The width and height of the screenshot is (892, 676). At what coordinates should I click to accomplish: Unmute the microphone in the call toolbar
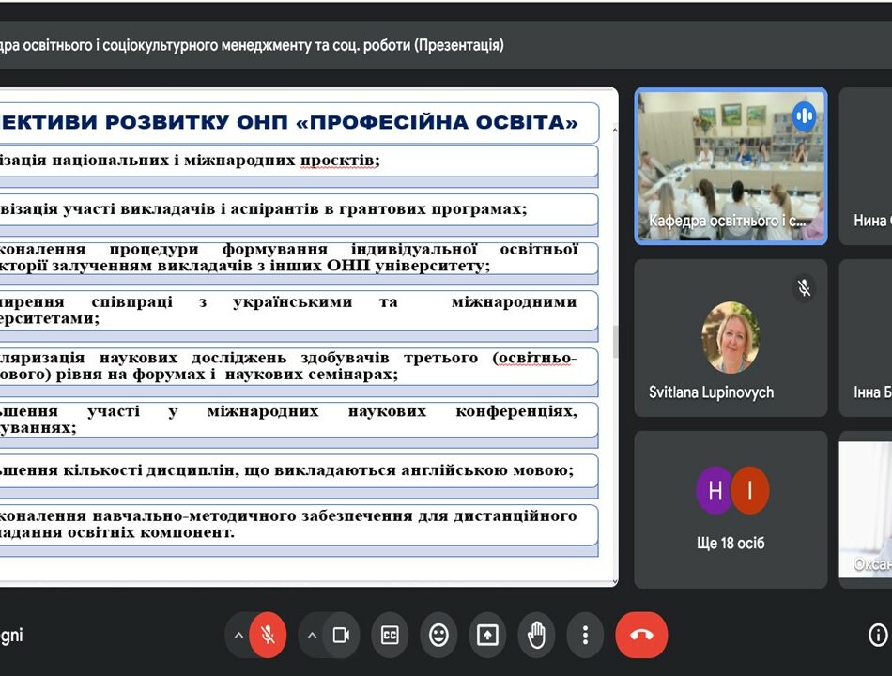coord(268,636)
